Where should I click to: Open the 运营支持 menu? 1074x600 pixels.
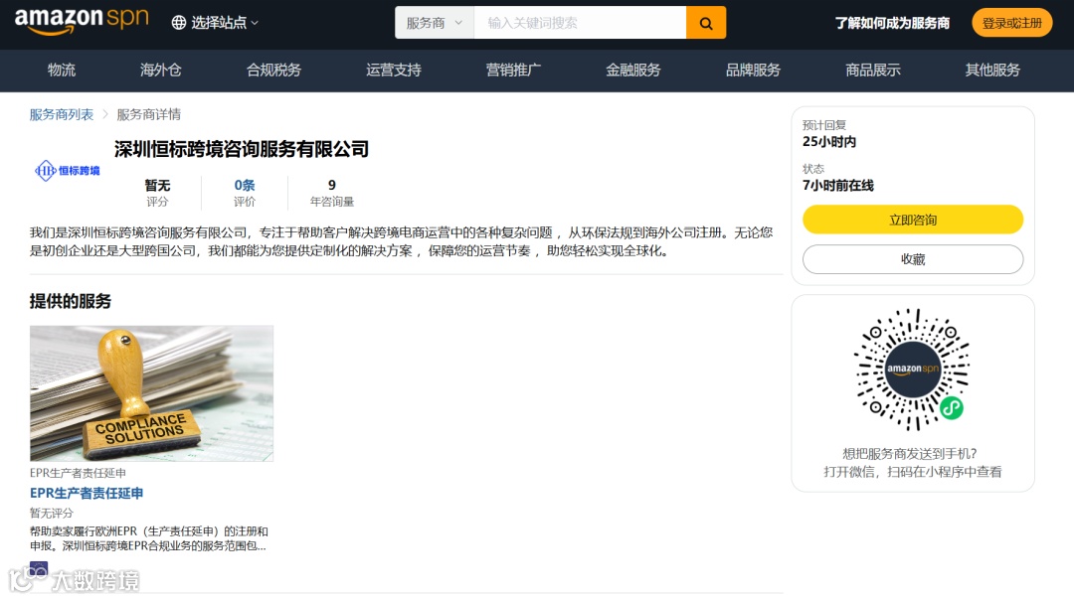pos(393,70)
